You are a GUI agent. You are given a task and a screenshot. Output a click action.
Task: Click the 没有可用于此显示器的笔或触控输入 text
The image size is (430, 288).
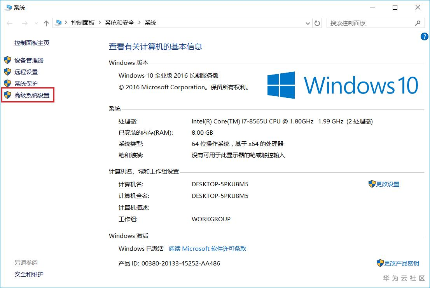[x=238, y=155]
